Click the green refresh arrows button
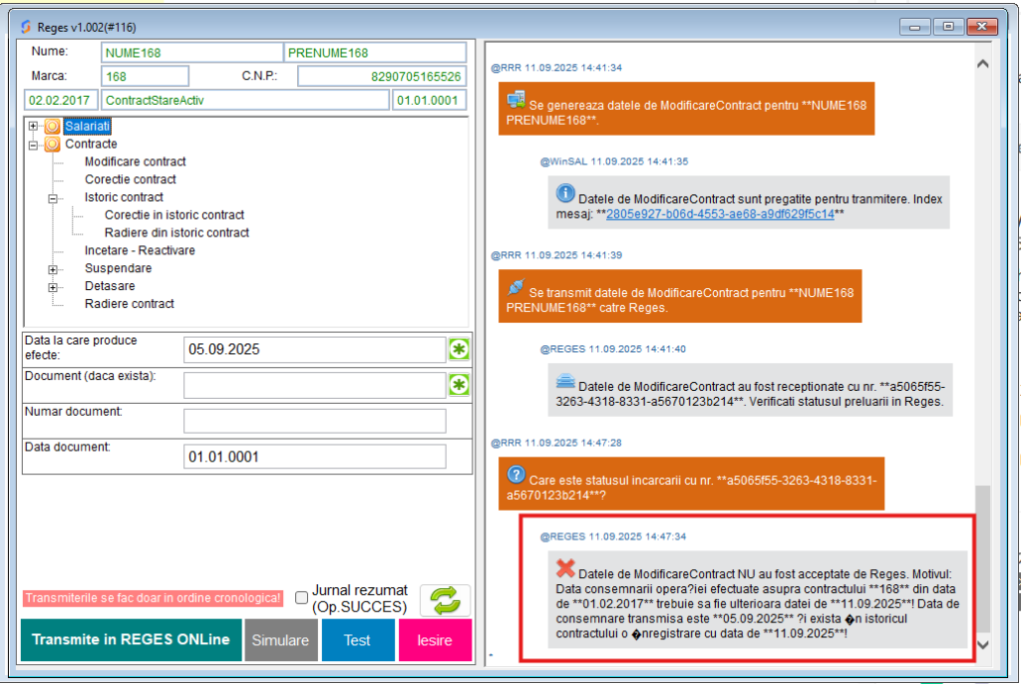 (x=446, y=600)
